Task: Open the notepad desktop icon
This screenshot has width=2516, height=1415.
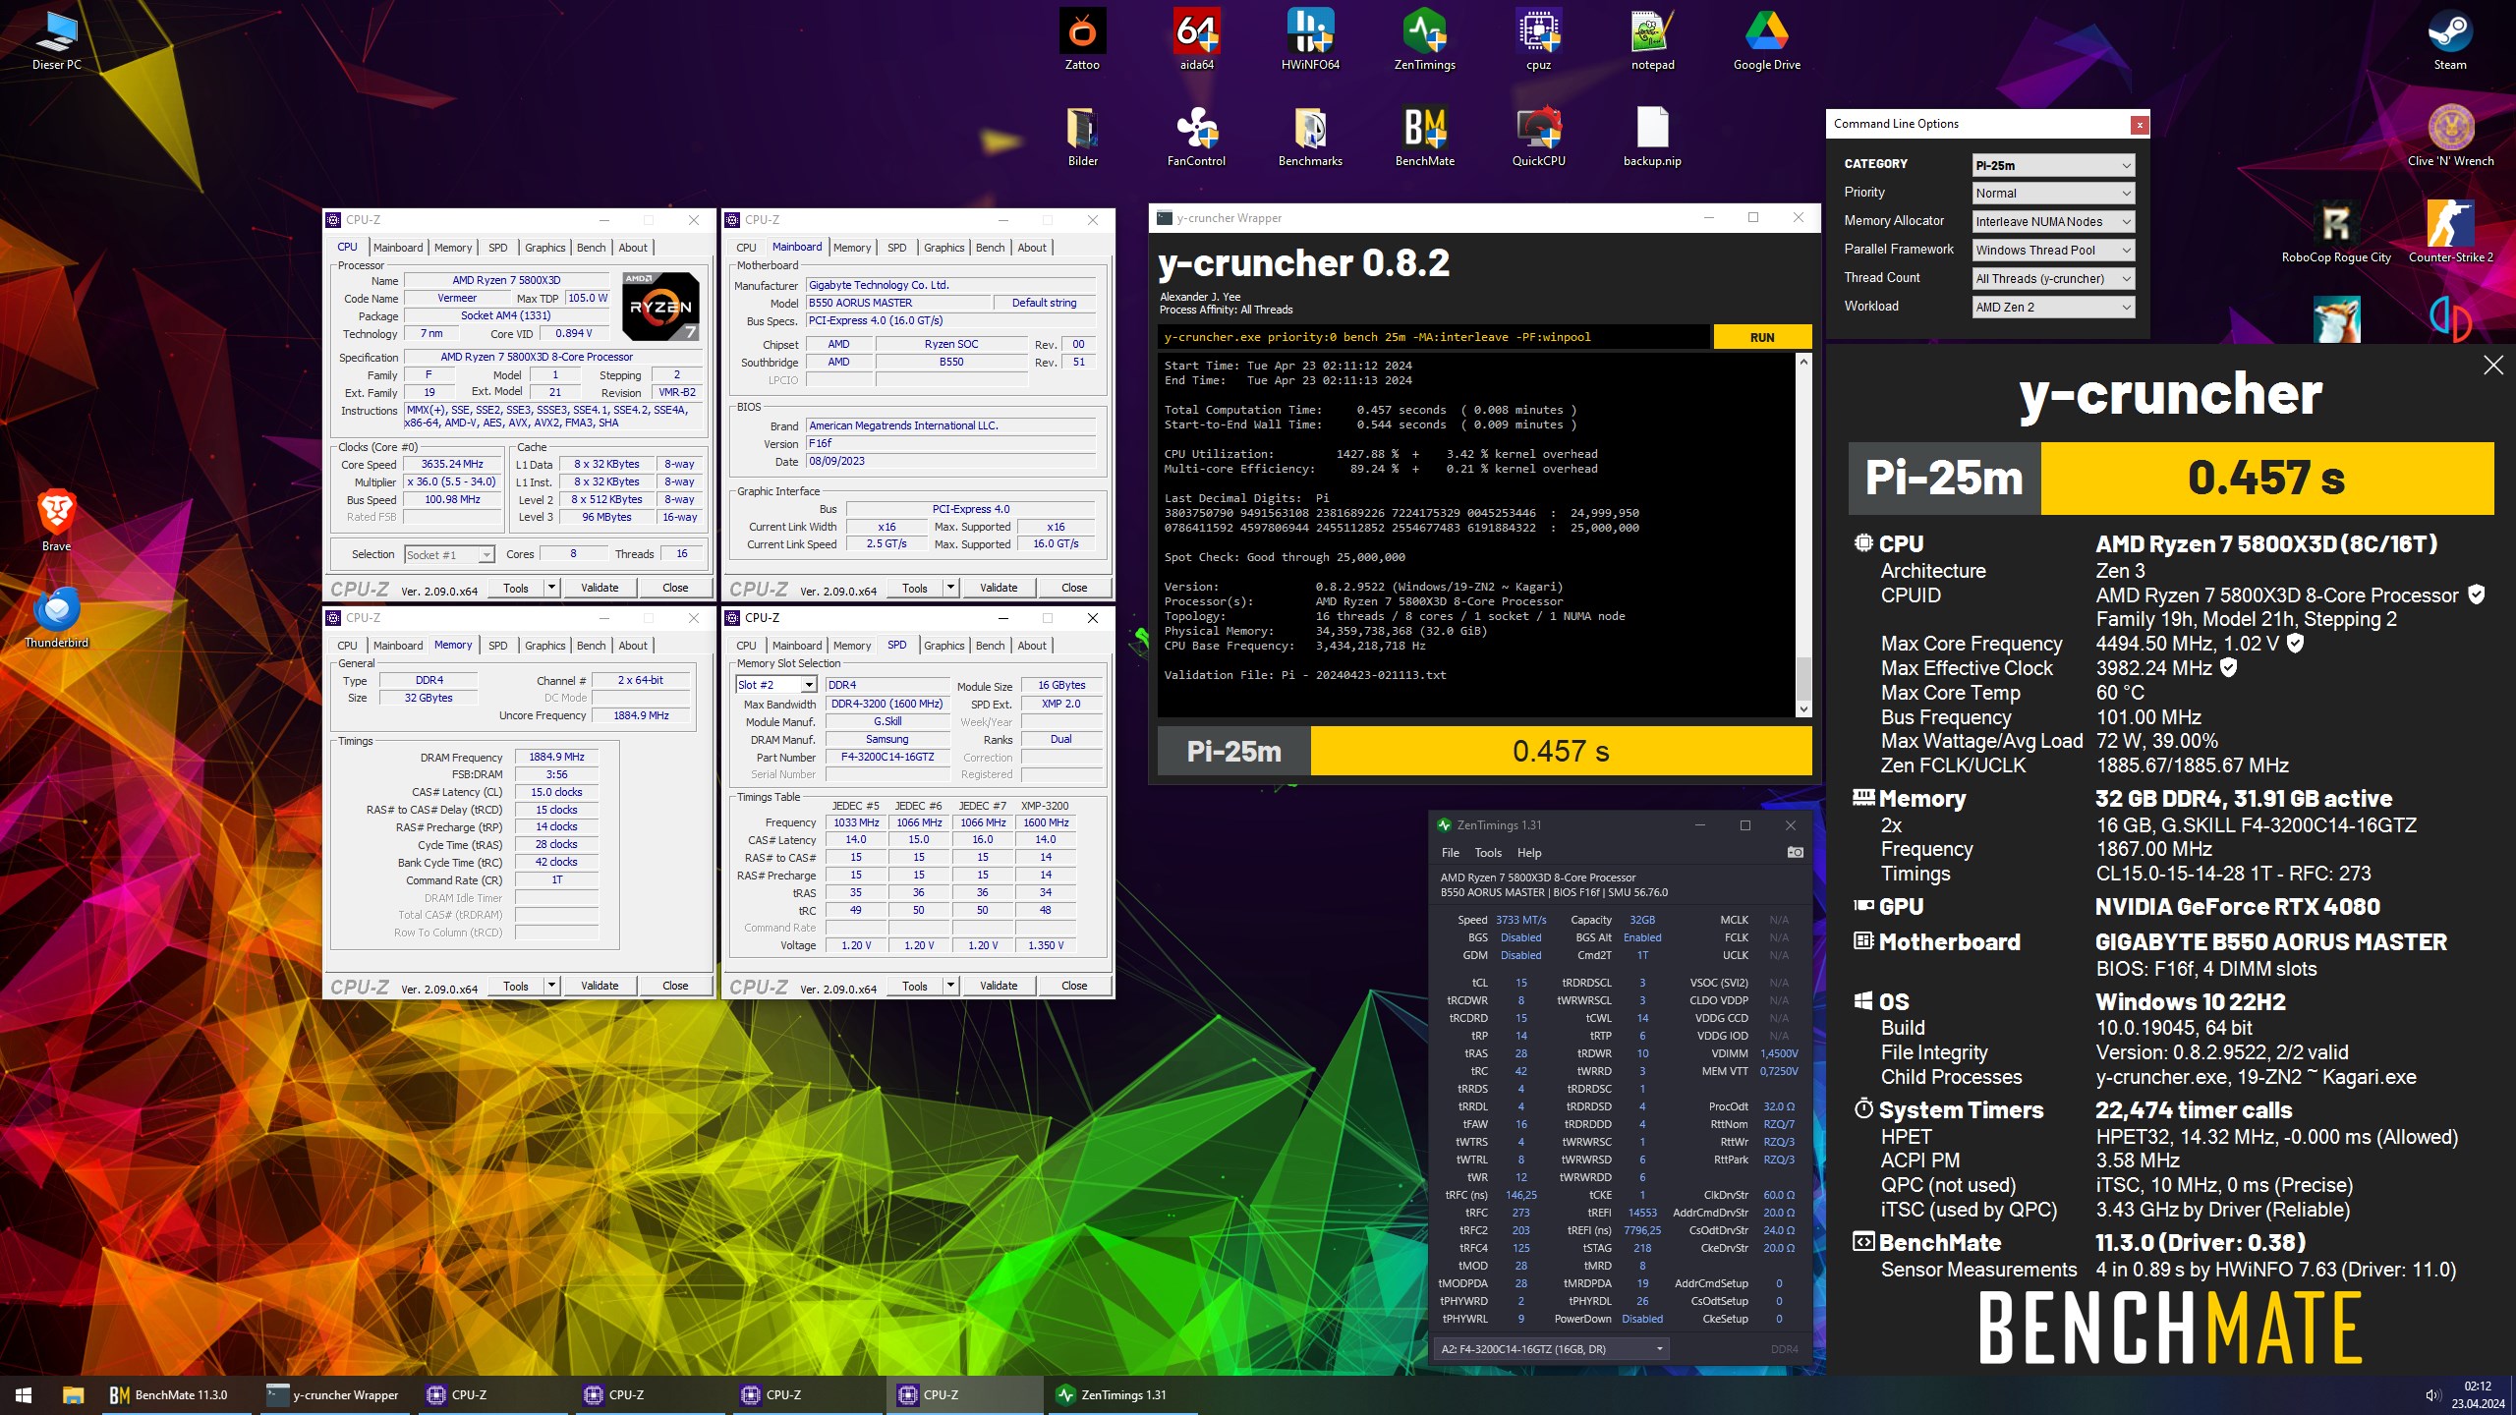Action: pos(1652,39)
